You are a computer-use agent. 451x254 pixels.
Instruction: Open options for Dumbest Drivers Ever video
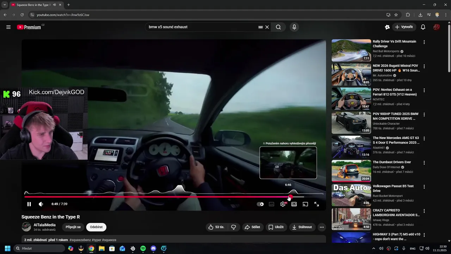click(x=424, y=163)
